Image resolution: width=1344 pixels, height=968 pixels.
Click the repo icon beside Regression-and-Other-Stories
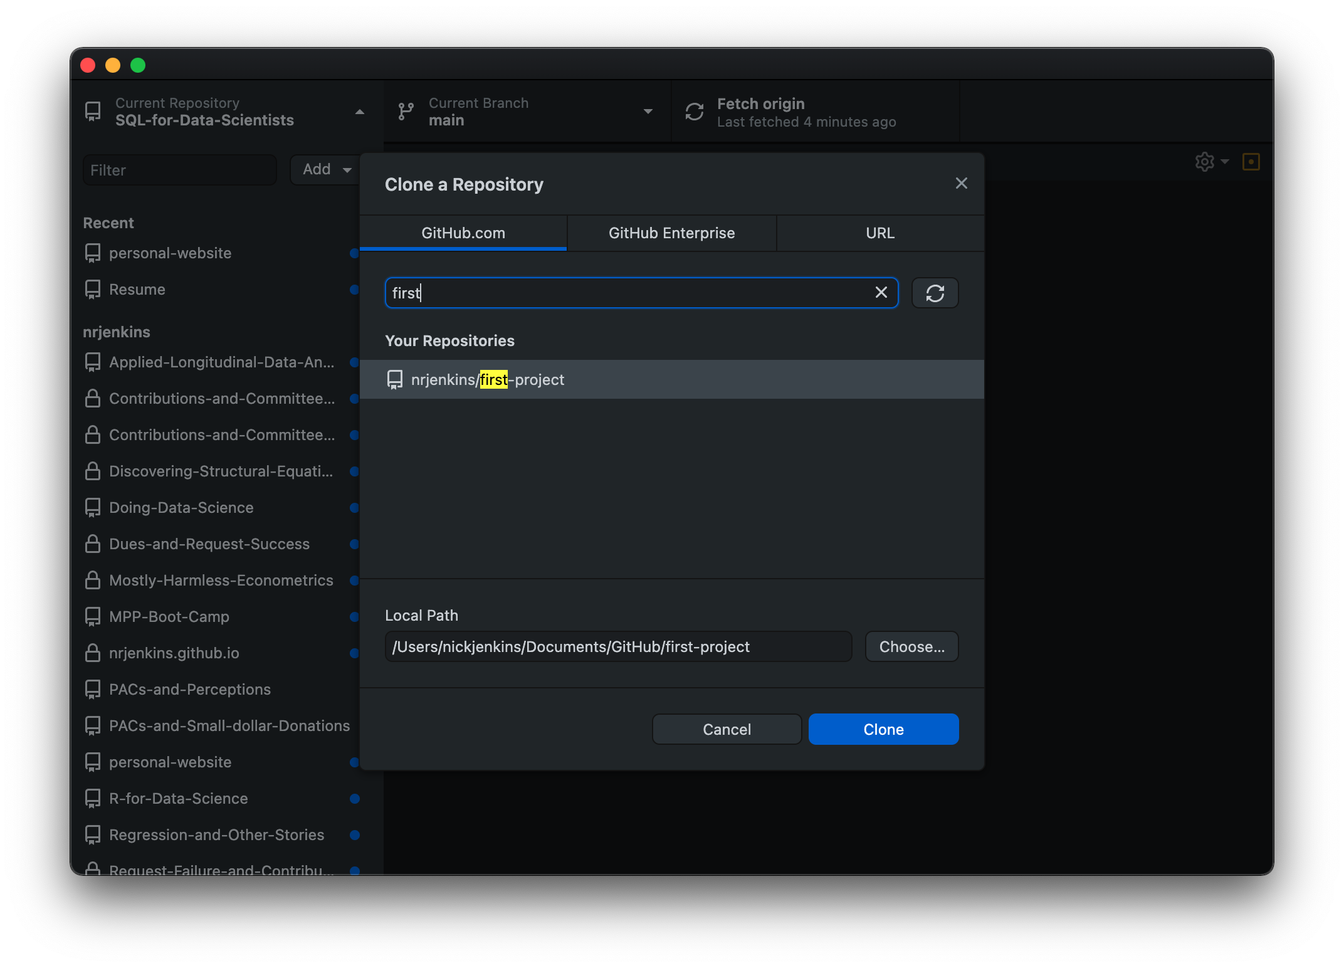93,834
